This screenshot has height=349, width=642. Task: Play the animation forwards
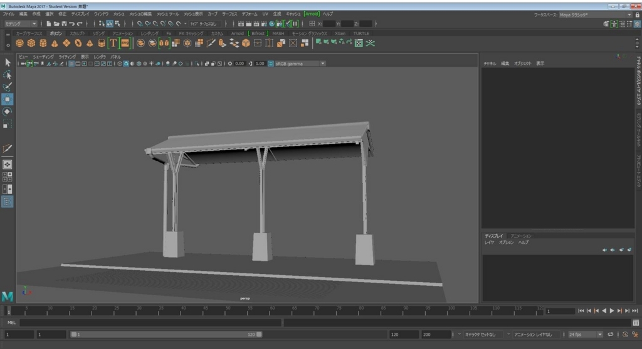point(612,311)
